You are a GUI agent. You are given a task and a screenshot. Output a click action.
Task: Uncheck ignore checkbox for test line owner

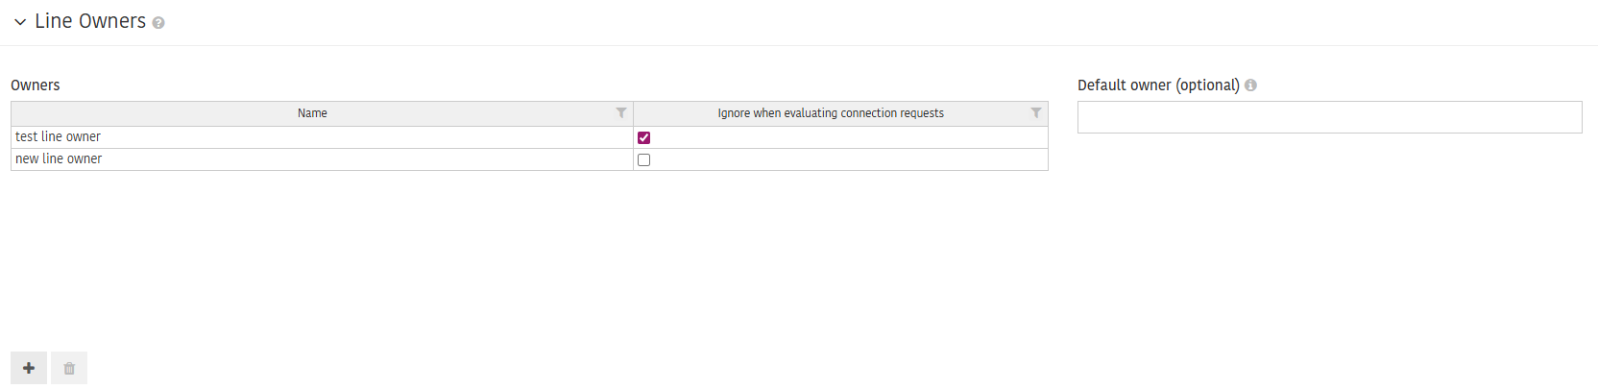tap(643, 137)
